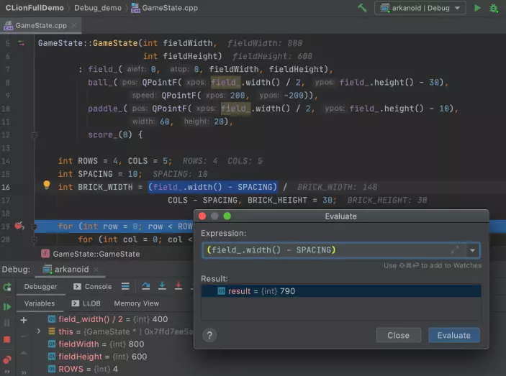The image size is (506, 376).
Task: Force step into function
Action: [x=179, y=286]
